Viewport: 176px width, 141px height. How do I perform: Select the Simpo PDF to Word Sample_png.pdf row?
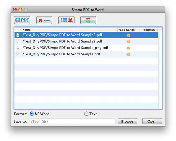[x=86, y=48]
